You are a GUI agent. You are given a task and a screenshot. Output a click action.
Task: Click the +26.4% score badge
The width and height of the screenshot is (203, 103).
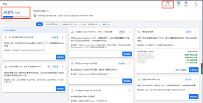pyautogui.click(x=55, y=37)
